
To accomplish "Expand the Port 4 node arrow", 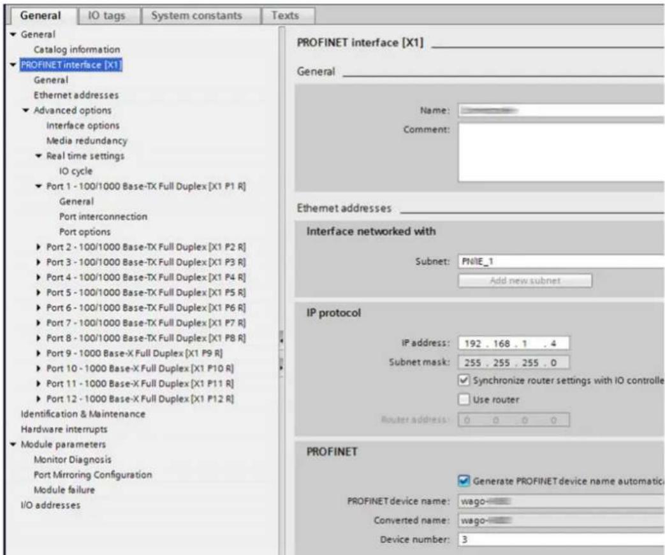I will [39, 277].
